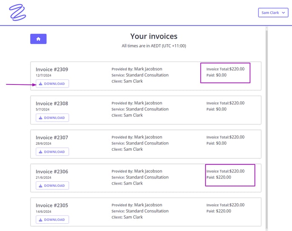Screen dimensions: 292x231
Task: Download Invoice #2309
Action: tap(52, 84)
